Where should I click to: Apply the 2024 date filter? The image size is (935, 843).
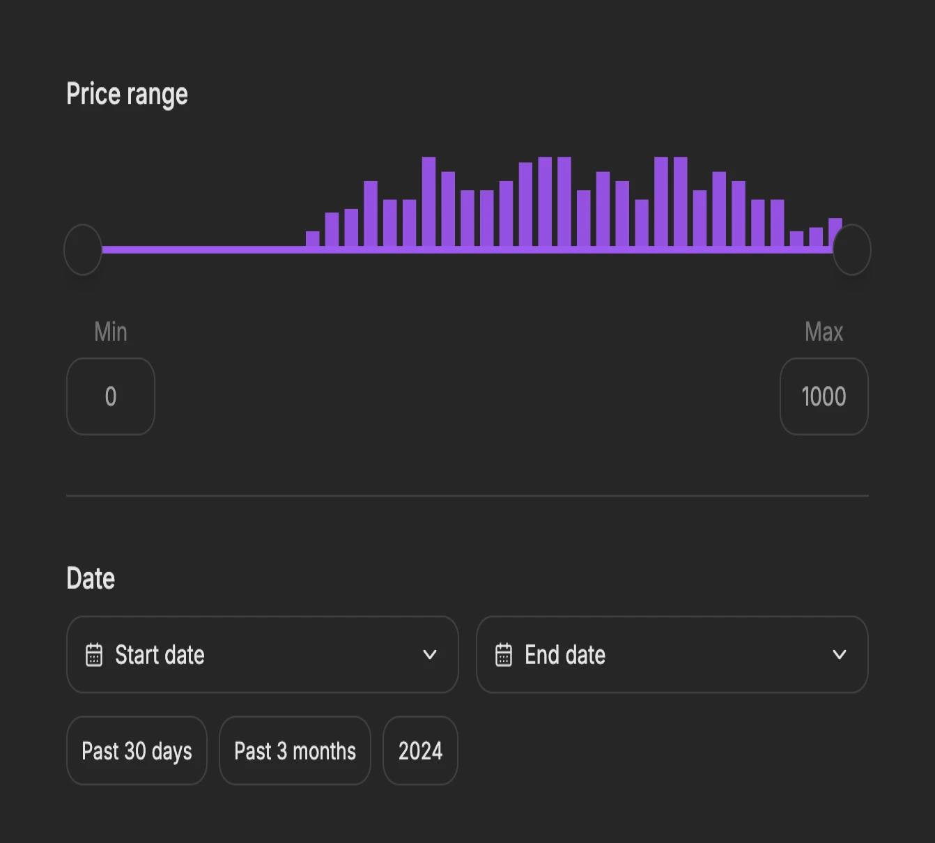tap(420, 750)
